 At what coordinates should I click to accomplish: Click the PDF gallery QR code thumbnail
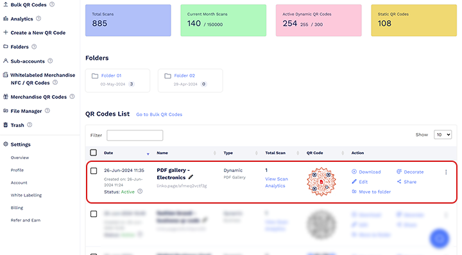click(321, 182)
